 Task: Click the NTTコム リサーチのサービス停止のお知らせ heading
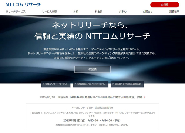pos(92,108)
